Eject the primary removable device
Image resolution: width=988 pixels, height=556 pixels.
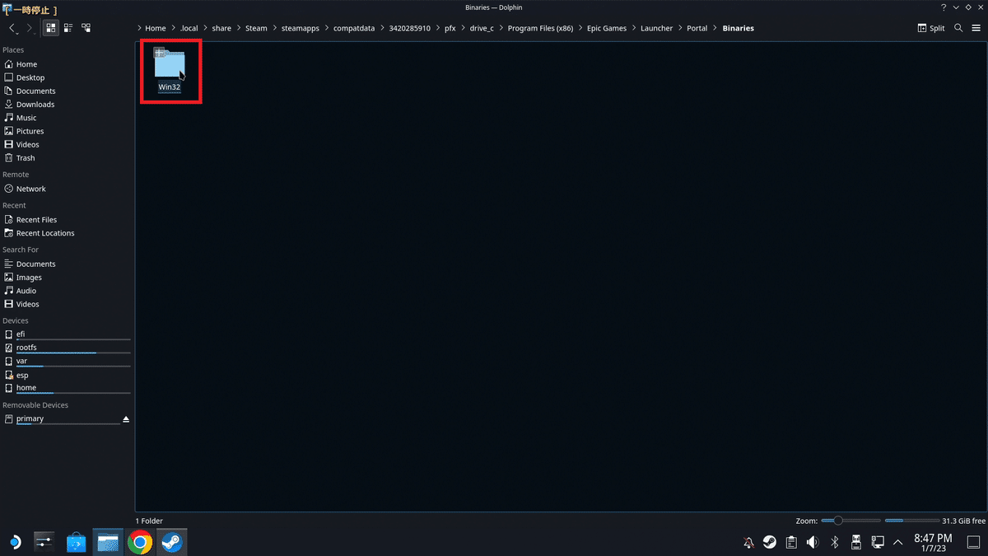pyautogui.click(x=126, y=419)
